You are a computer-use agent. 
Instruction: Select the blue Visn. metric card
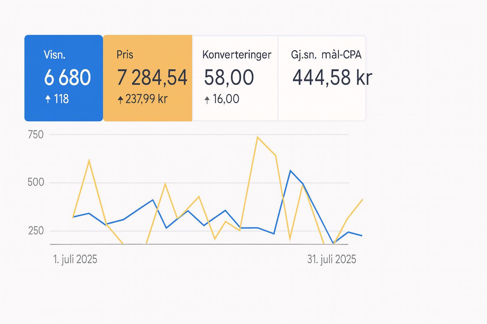point(63,78)
